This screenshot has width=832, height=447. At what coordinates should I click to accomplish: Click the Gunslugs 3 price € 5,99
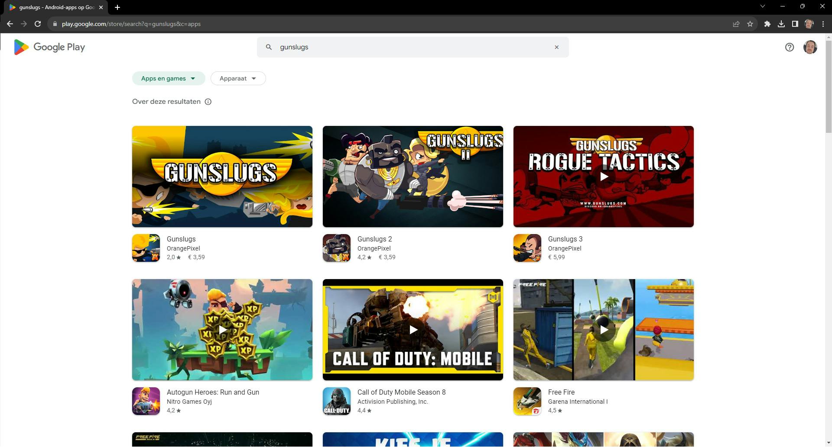coord(556,257)
